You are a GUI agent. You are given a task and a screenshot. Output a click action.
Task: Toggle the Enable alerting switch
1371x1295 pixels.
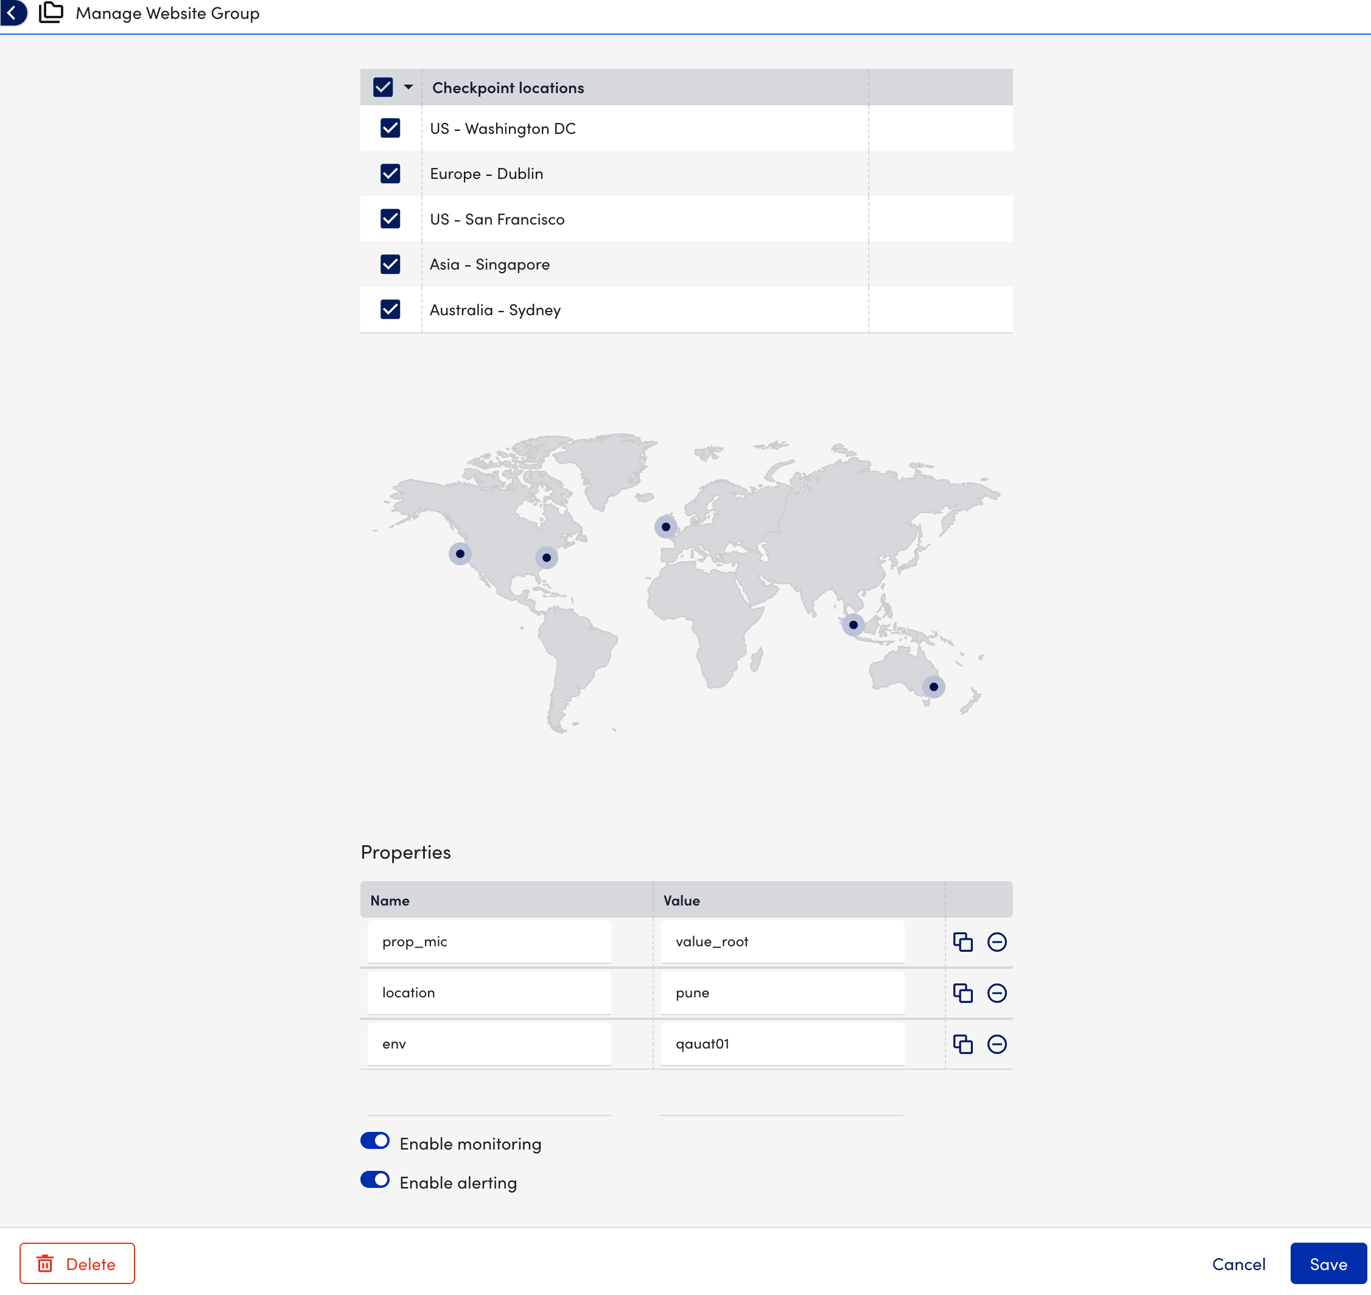pyautogui.click(x=374, y=1181)
